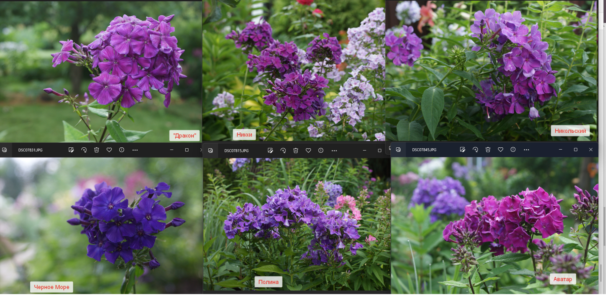This screenshot has height=295, width=606.
Task: Click the DSC07815.JPG file name
Action: 236,151
